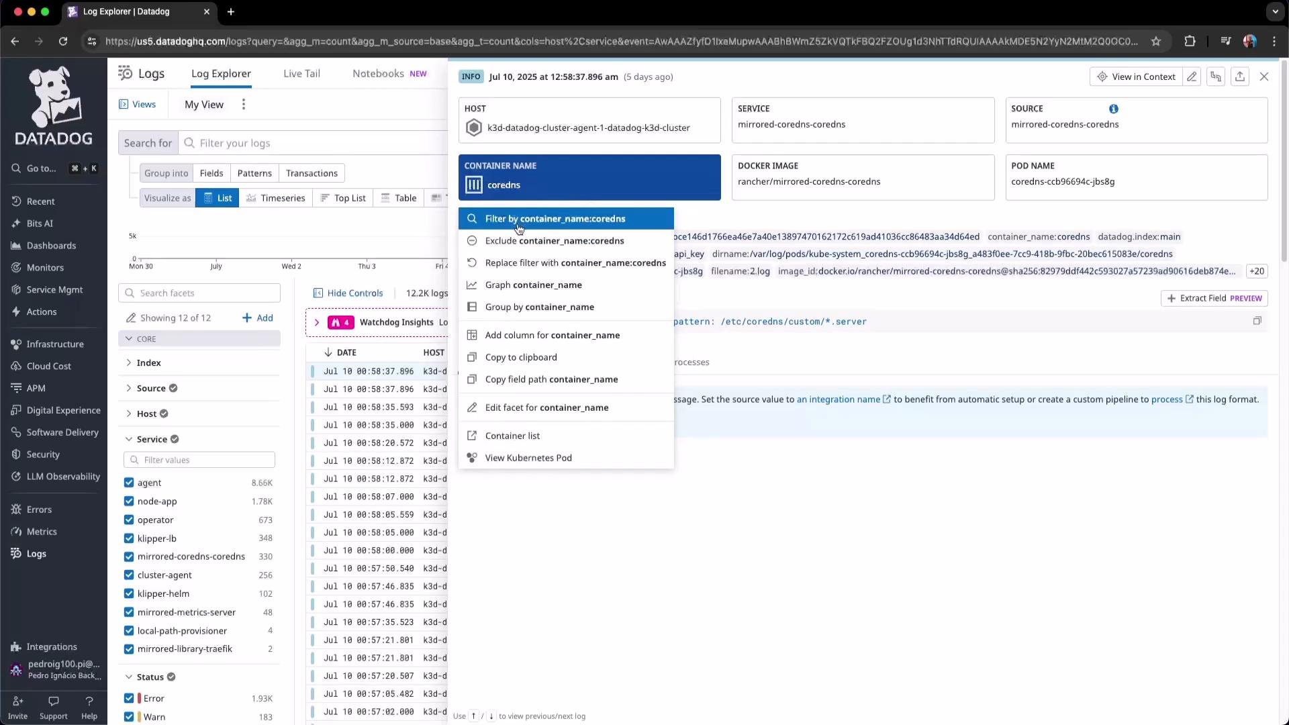Sort logs by DATE column header
This screenshot has width=1289, height=725.
click(x=340, y=353)
